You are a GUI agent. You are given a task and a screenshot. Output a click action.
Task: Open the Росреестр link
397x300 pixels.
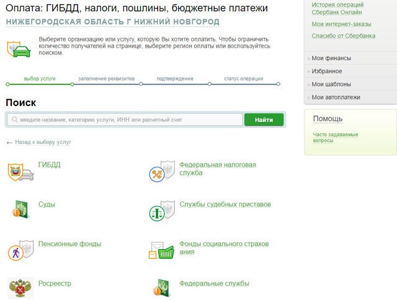tap(55, 283)
